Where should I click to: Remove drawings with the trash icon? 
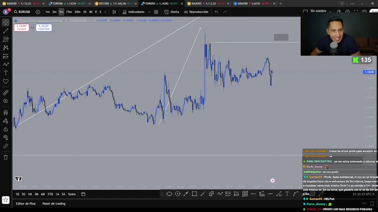pos(6,157)
